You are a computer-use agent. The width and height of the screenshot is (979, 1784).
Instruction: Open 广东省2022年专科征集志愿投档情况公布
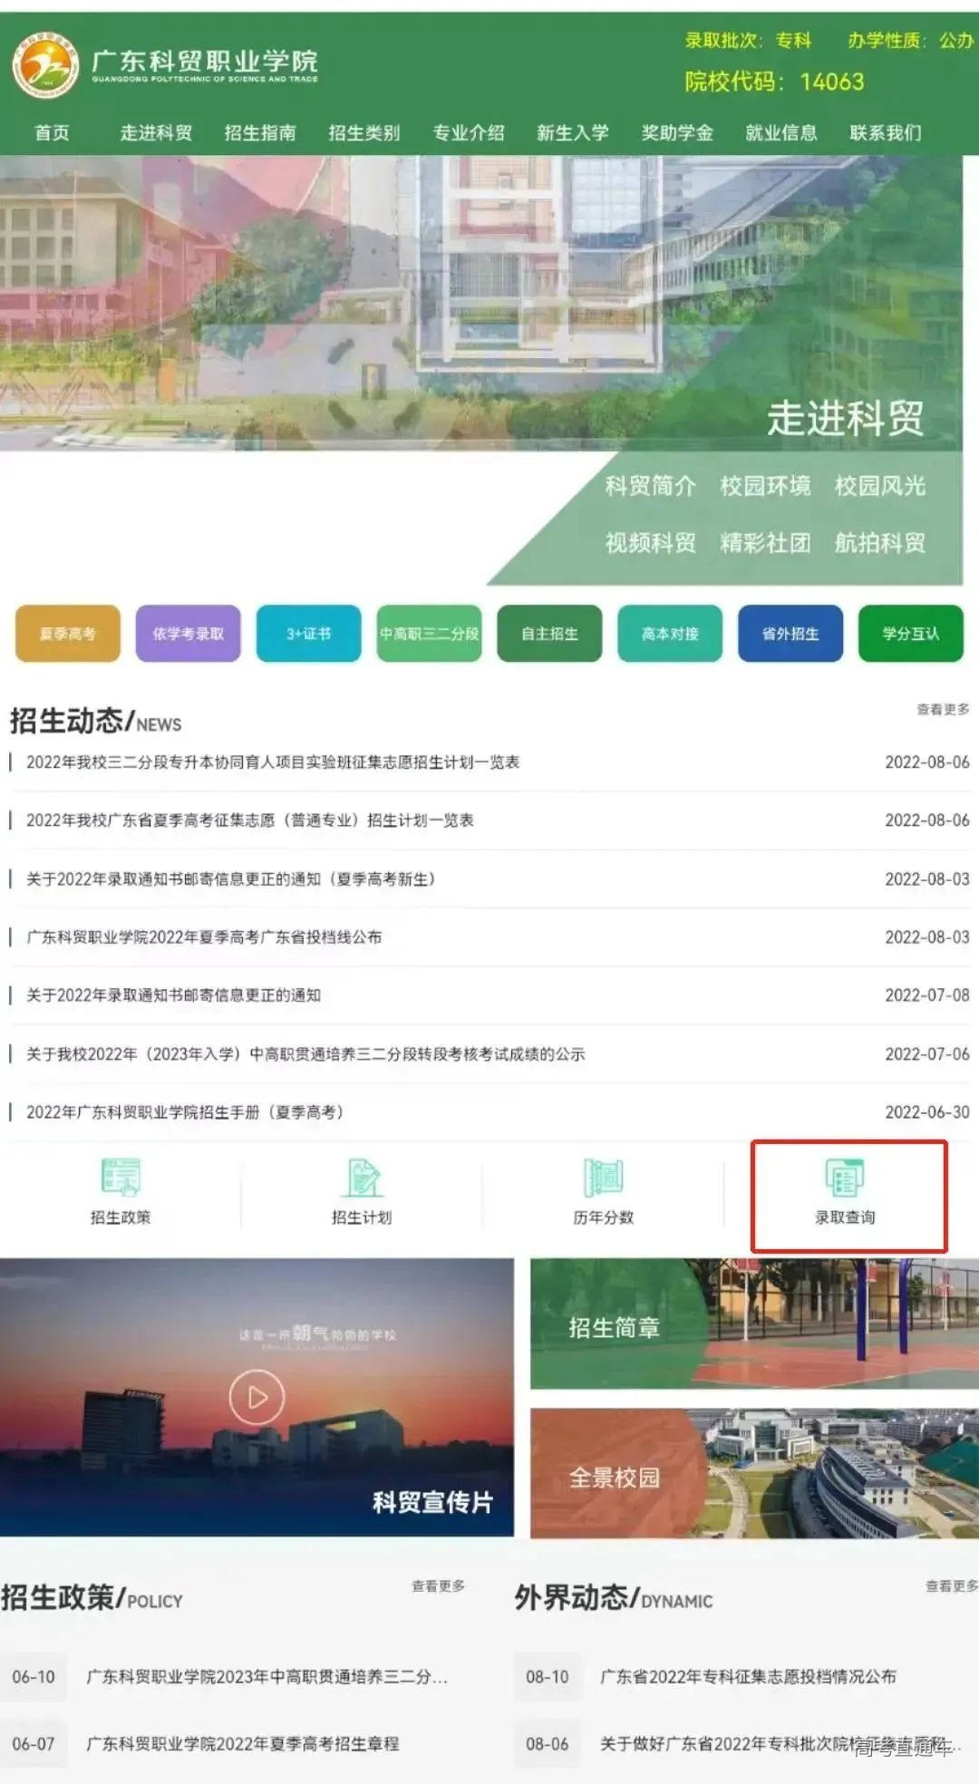tap(748, 1677)
